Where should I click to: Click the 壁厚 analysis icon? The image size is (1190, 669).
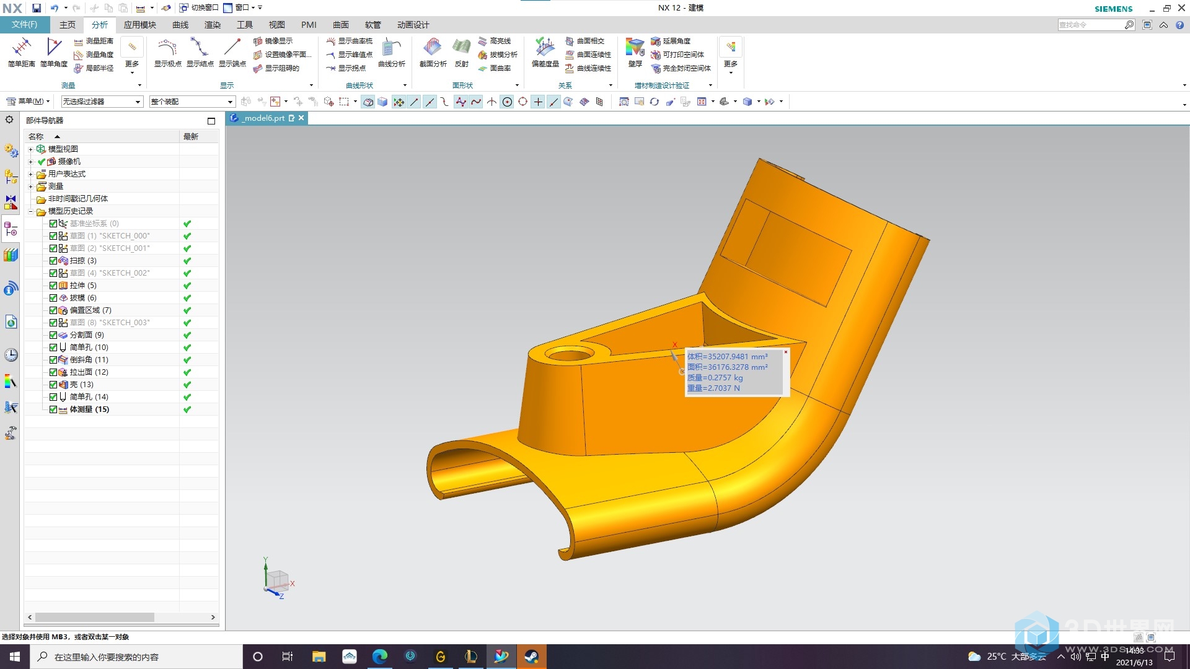pos(635,52)
